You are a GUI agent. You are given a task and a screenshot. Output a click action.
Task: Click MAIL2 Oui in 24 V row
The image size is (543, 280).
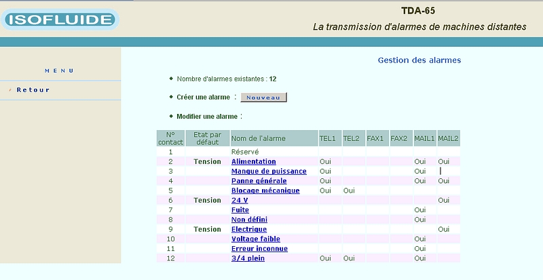point(444,201)
